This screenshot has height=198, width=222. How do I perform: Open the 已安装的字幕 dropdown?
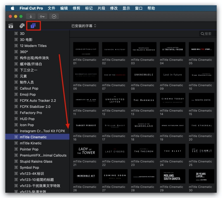click(84, 26)
